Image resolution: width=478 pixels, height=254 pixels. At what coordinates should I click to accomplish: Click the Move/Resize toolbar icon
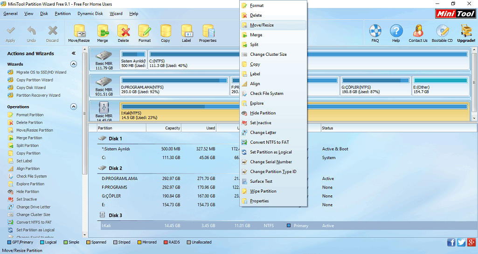(79, 33)
